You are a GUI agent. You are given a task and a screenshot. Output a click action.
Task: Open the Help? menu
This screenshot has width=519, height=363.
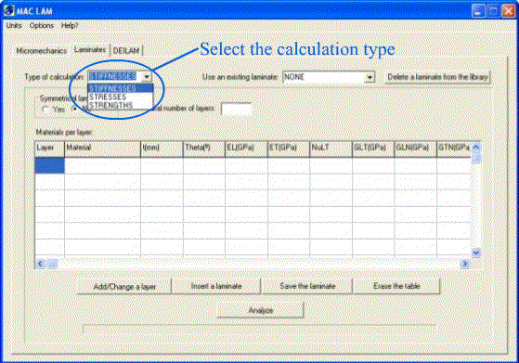click(70, 25)
